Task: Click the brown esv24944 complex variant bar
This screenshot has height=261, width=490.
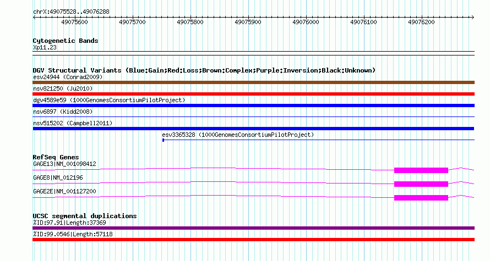Action: tap(253, 82)
